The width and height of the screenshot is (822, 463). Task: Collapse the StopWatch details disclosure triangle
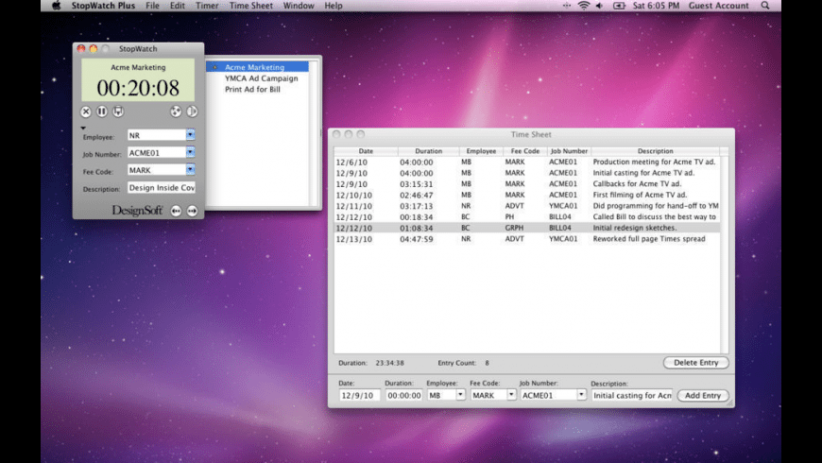point(83,128)
